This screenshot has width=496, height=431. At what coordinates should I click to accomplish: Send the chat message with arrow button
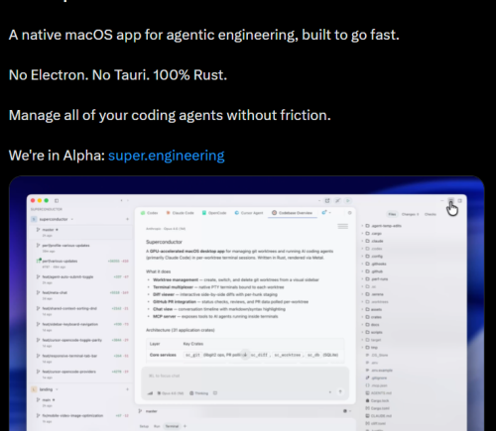[x=340, y=392]
